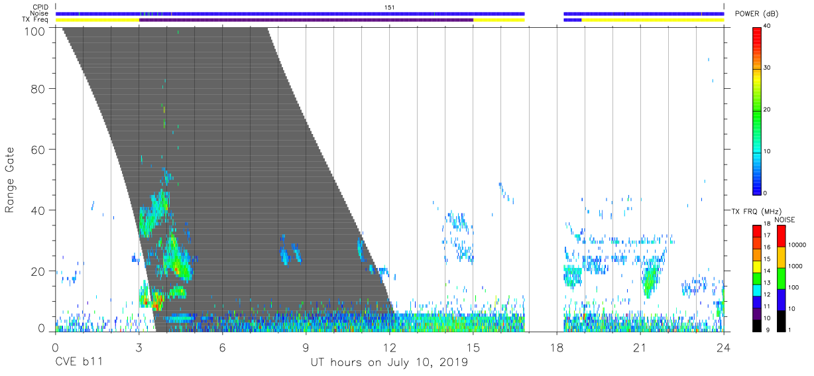Viewport: 814px width, 376px height.
Task: Click the x-axis tick label 3
Action: (139, 347)
